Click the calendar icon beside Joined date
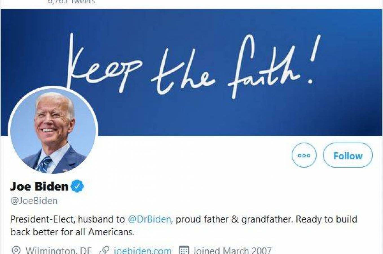383x254 pixels. [184, 250]
